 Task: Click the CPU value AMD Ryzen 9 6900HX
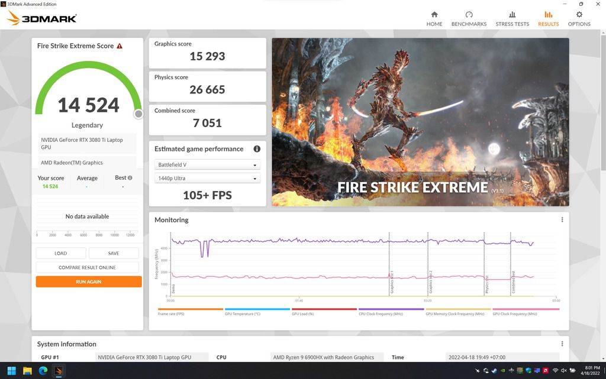click(327, 357)
